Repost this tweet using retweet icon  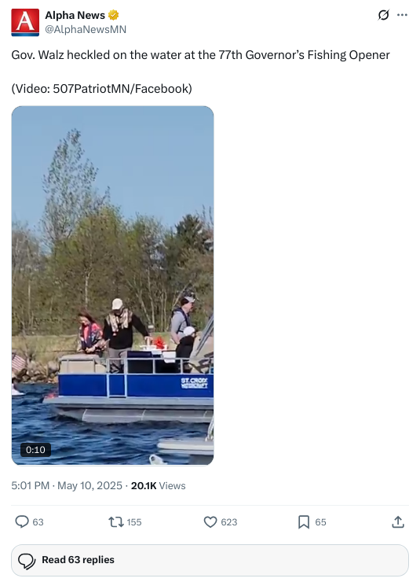tap(116, 522)
